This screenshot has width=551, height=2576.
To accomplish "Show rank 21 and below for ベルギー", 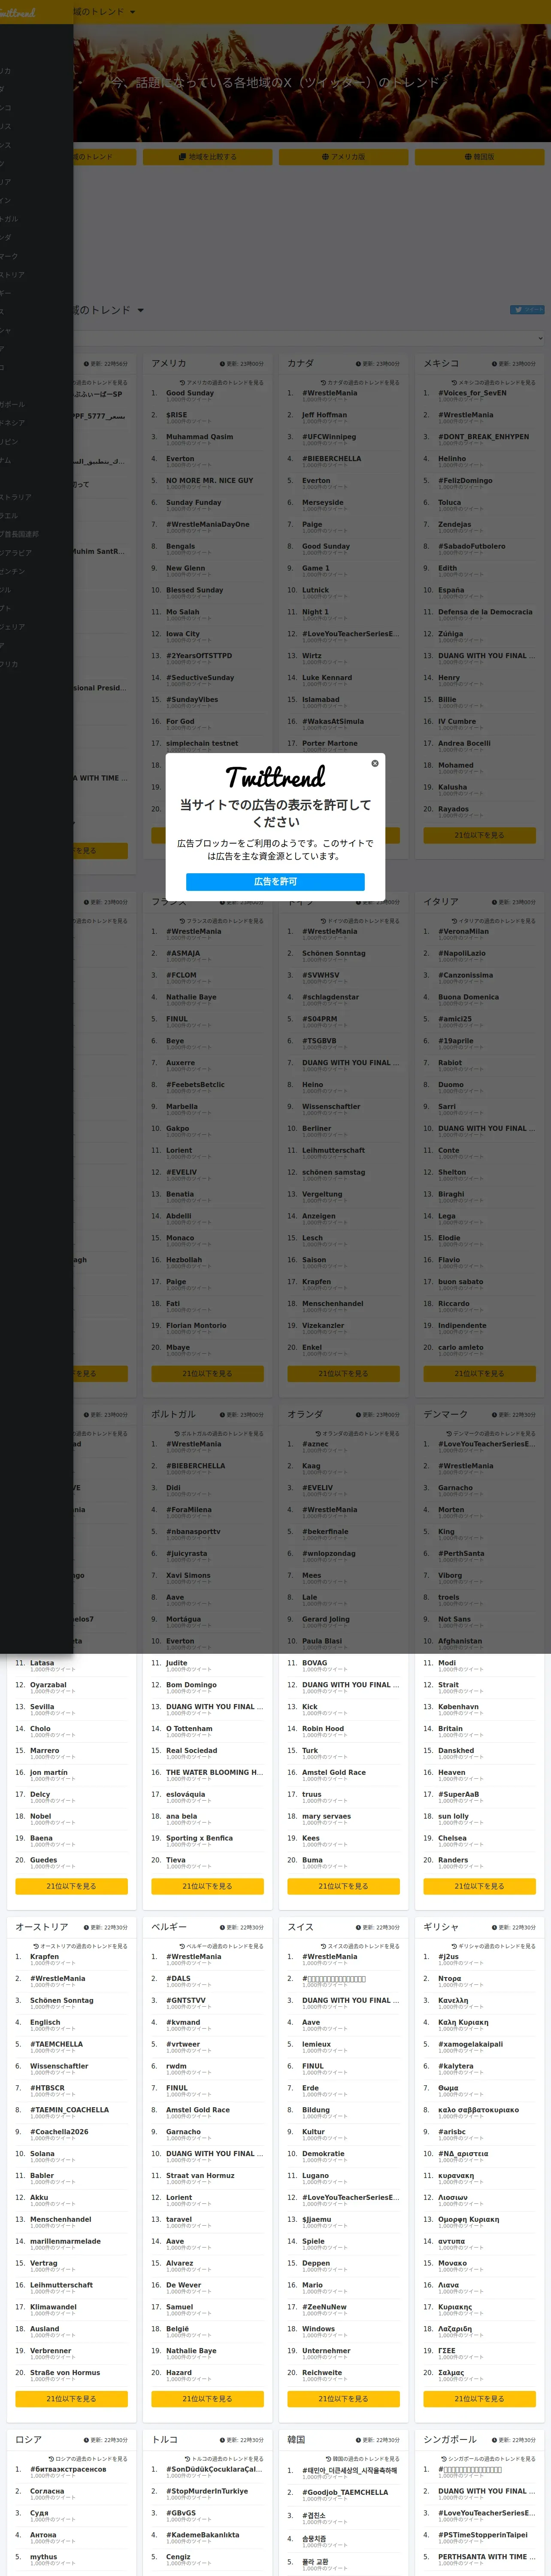I will click(207, 2398).
